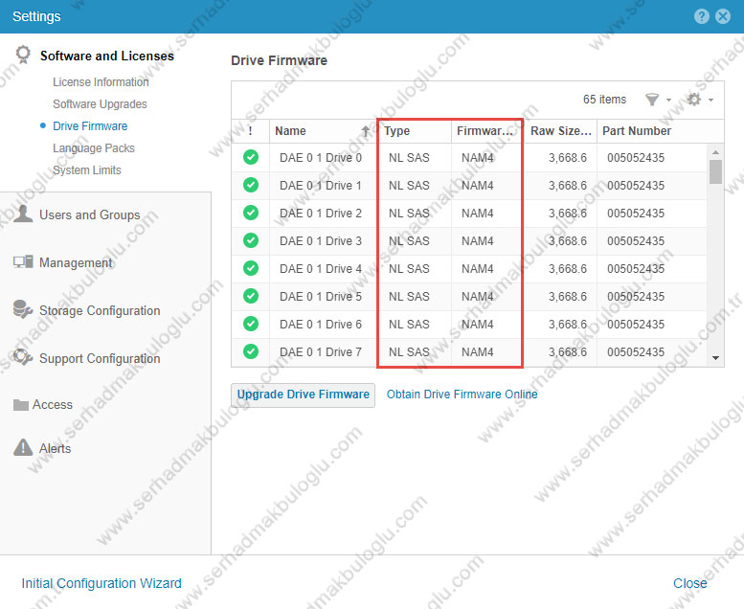
Task: Open License Information in sidebar
Action: pyautogui.click(x=101, y=82)
